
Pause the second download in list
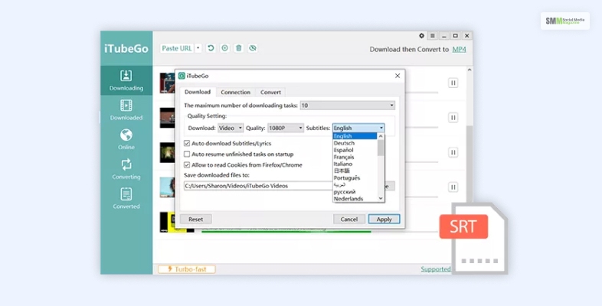[453, 118]
